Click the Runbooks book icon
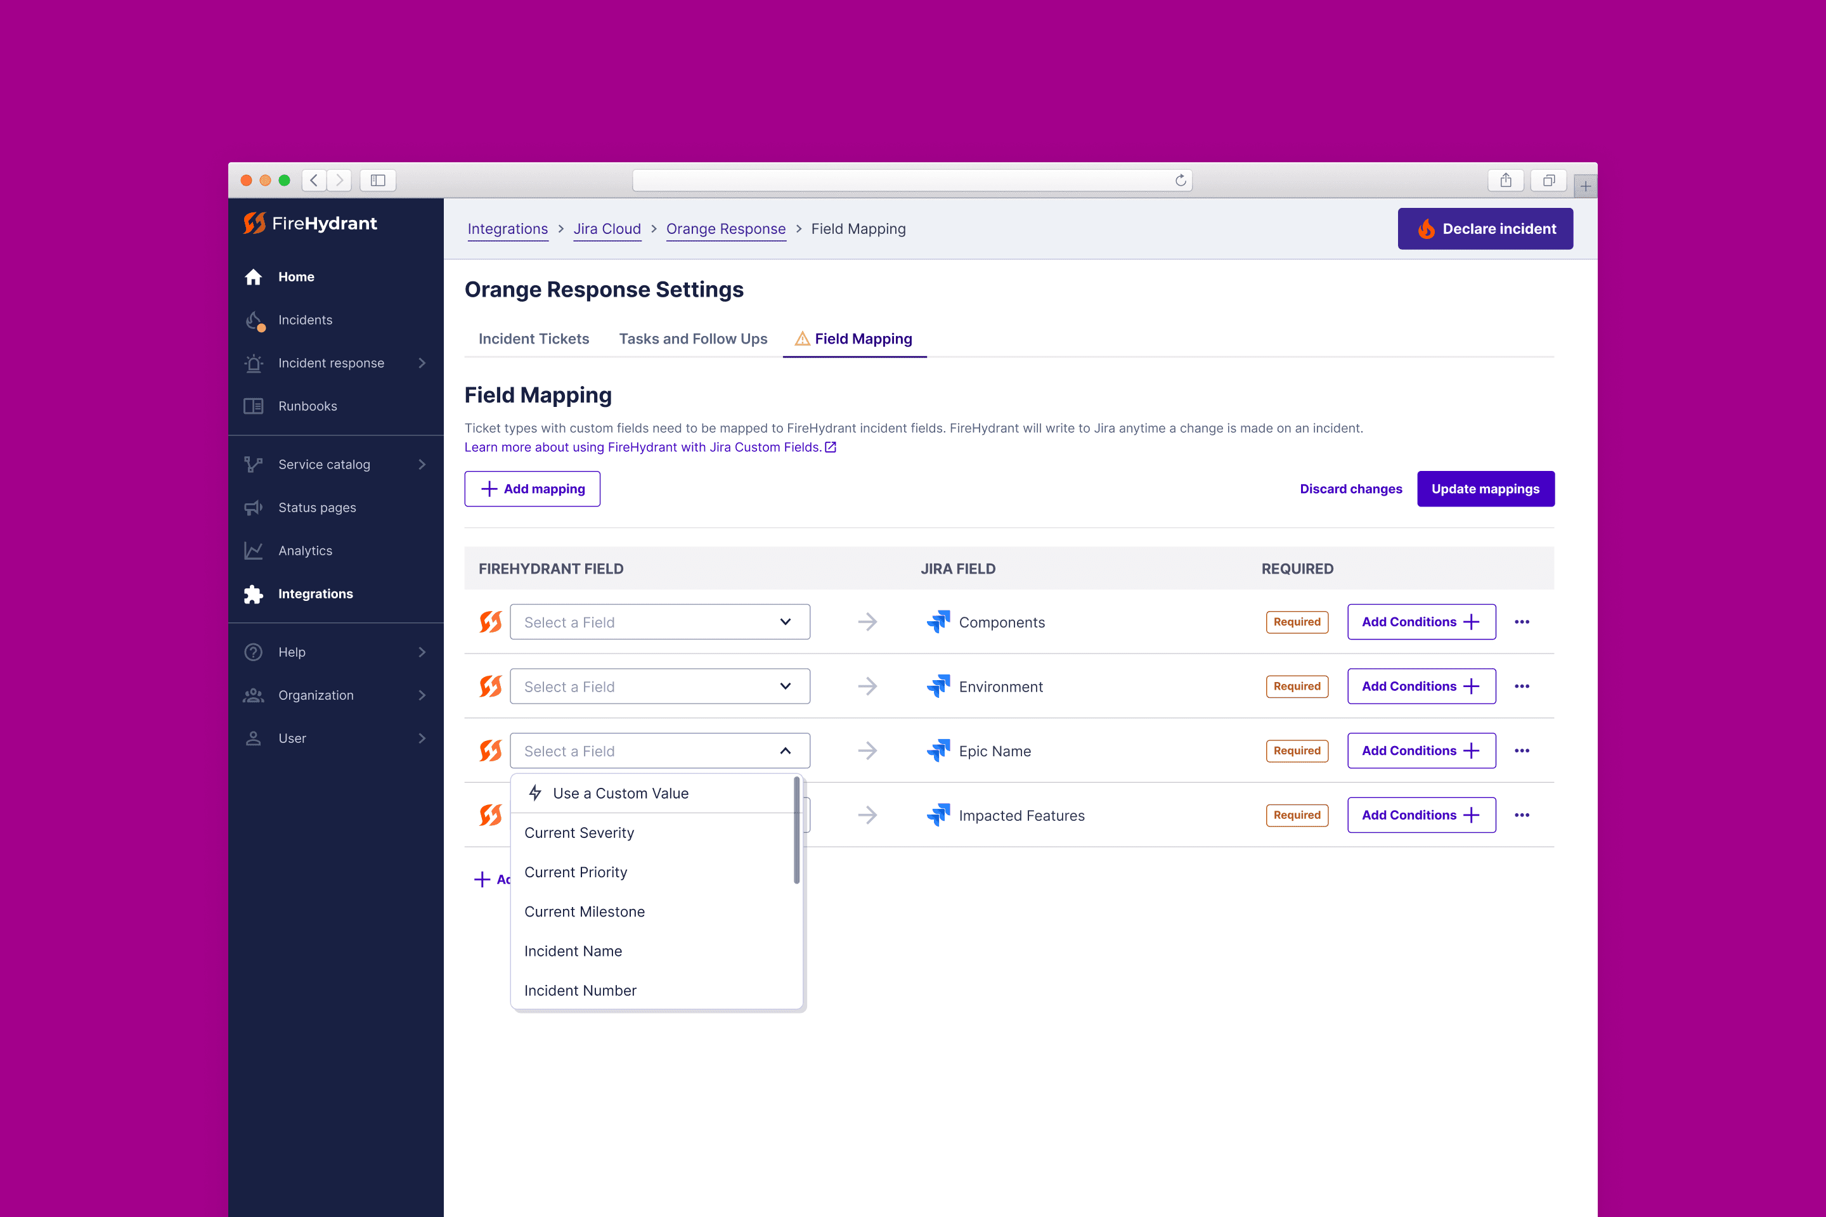 (253, 406)
